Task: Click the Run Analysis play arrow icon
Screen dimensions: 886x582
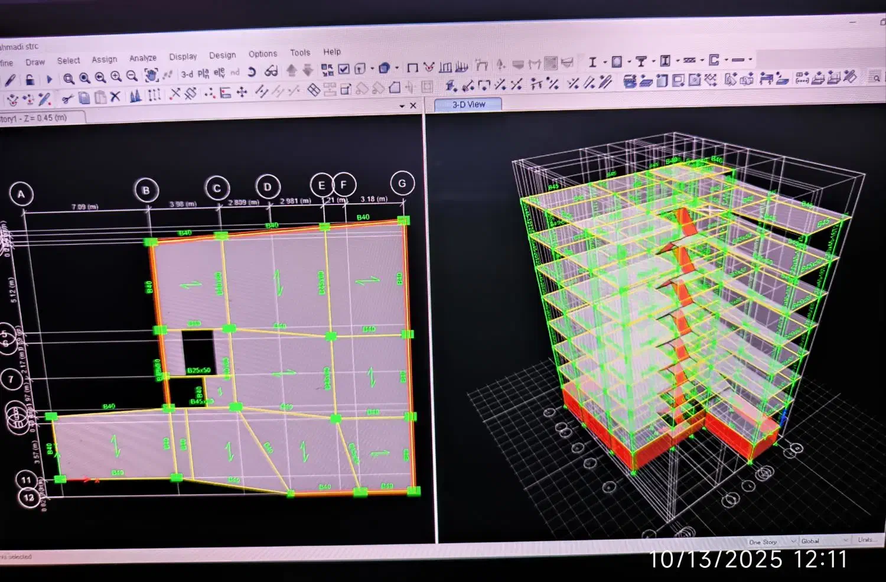Action: coord(50,79)
